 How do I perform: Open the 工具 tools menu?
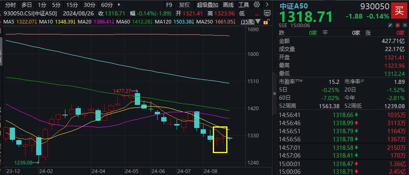coord(244,5)
